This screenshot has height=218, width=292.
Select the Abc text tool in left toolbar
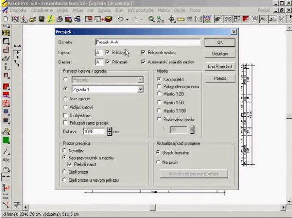pyautogui.click(x=6, y=159)
